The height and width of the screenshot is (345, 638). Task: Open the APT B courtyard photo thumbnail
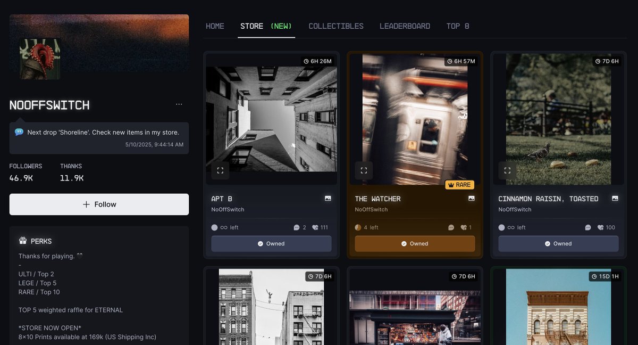coord(271,118)
